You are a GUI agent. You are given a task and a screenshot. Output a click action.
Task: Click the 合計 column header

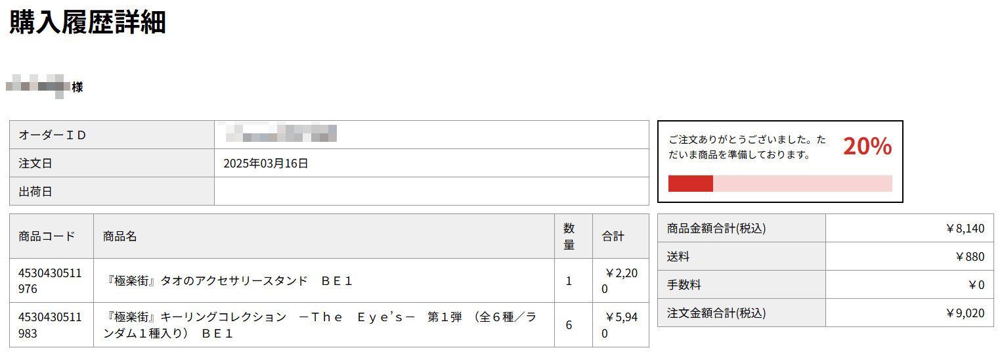pyautogui.click(x=613, y=236)
